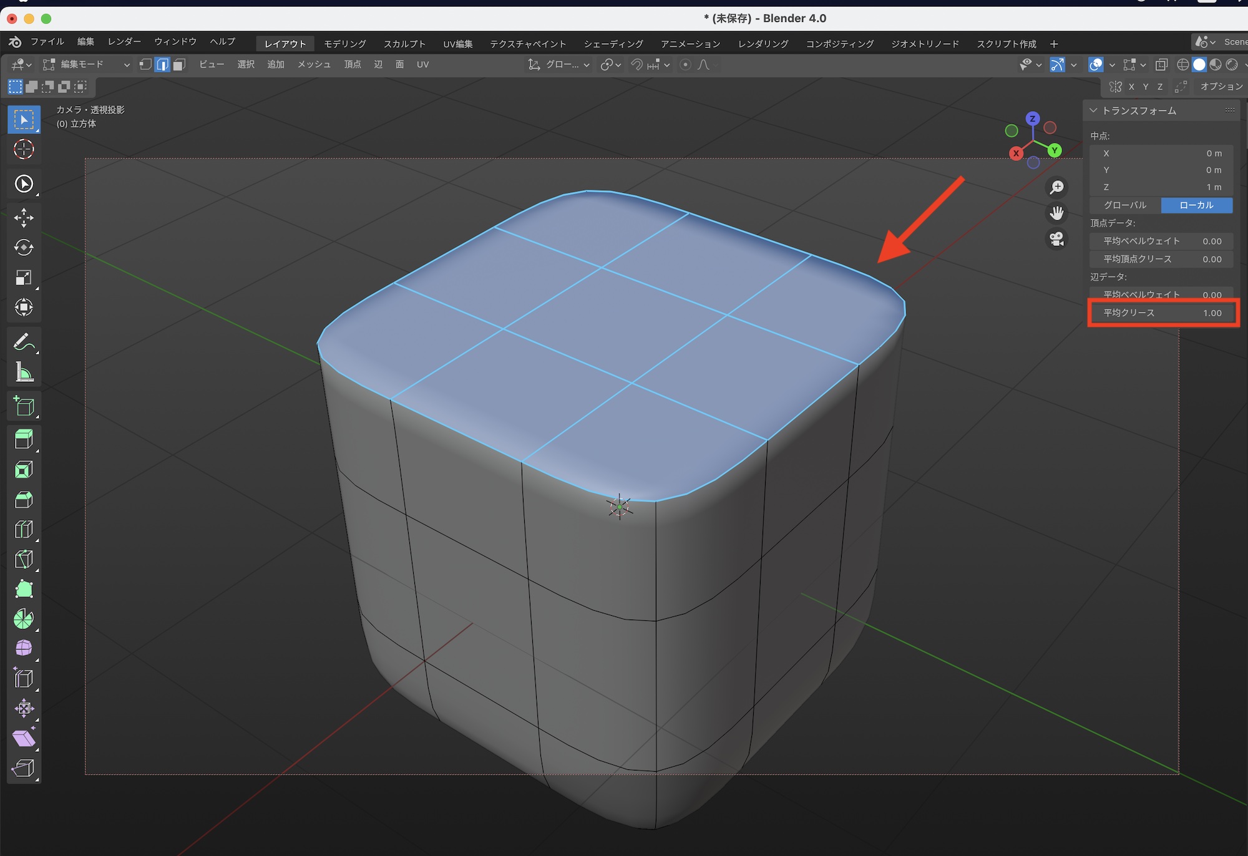Select the Move tool in toolbar
The image size is (1248, 856).
(24, 217)
